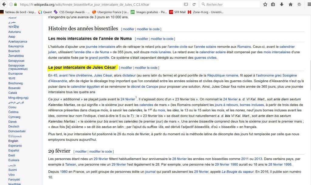Bookmark this page with the star icon
Viewport: 311px width, 185px height.
click(x=265, y=5)
